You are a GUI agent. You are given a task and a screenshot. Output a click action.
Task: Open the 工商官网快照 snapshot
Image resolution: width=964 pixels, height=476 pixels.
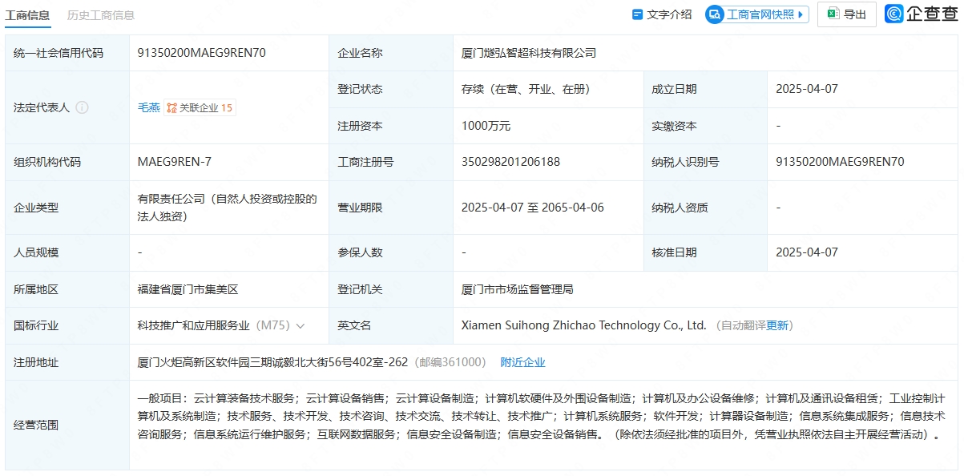755,14
